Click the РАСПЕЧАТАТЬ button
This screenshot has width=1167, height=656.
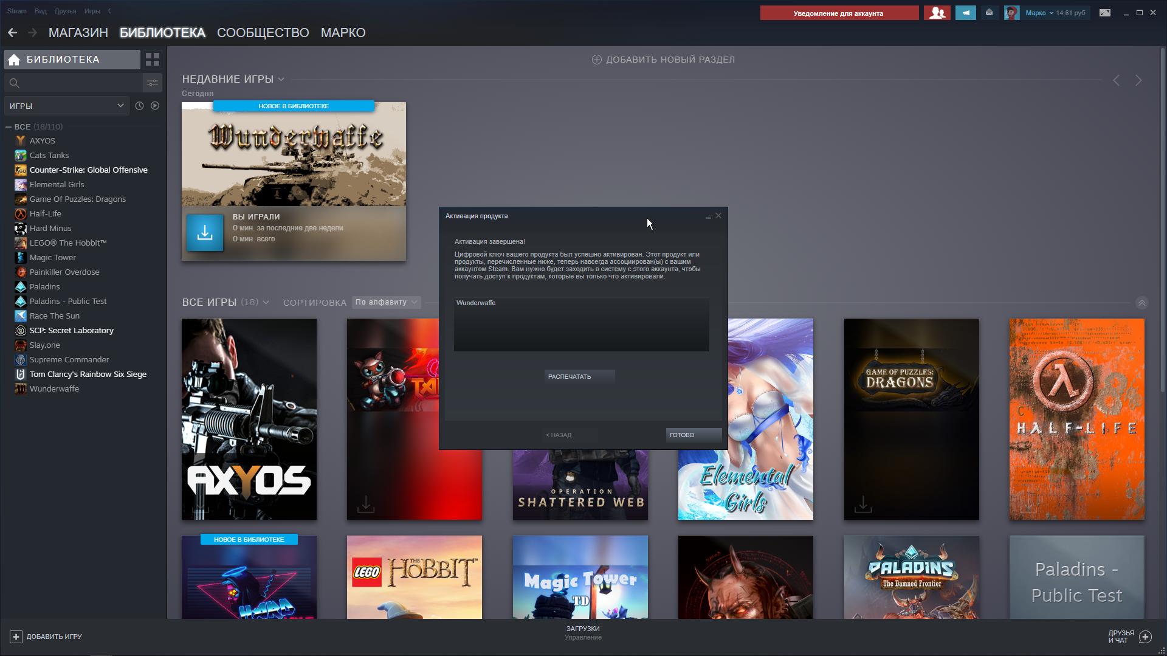(579, 376)
